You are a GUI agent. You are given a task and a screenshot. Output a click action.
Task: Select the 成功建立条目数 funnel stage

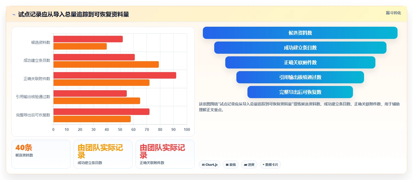point(300,48)
